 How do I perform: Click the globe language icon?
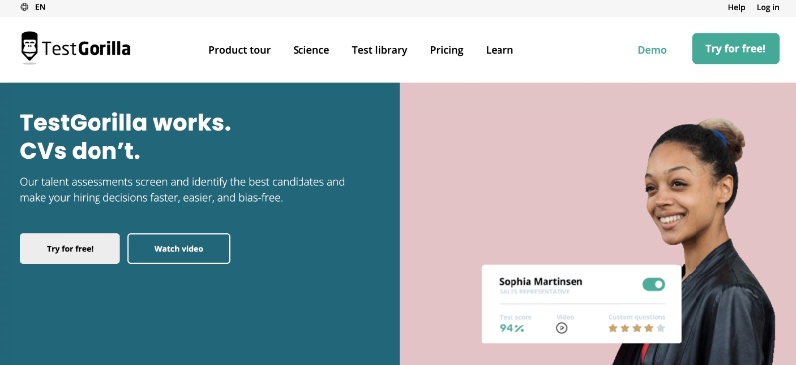click(x=24, y=7)
